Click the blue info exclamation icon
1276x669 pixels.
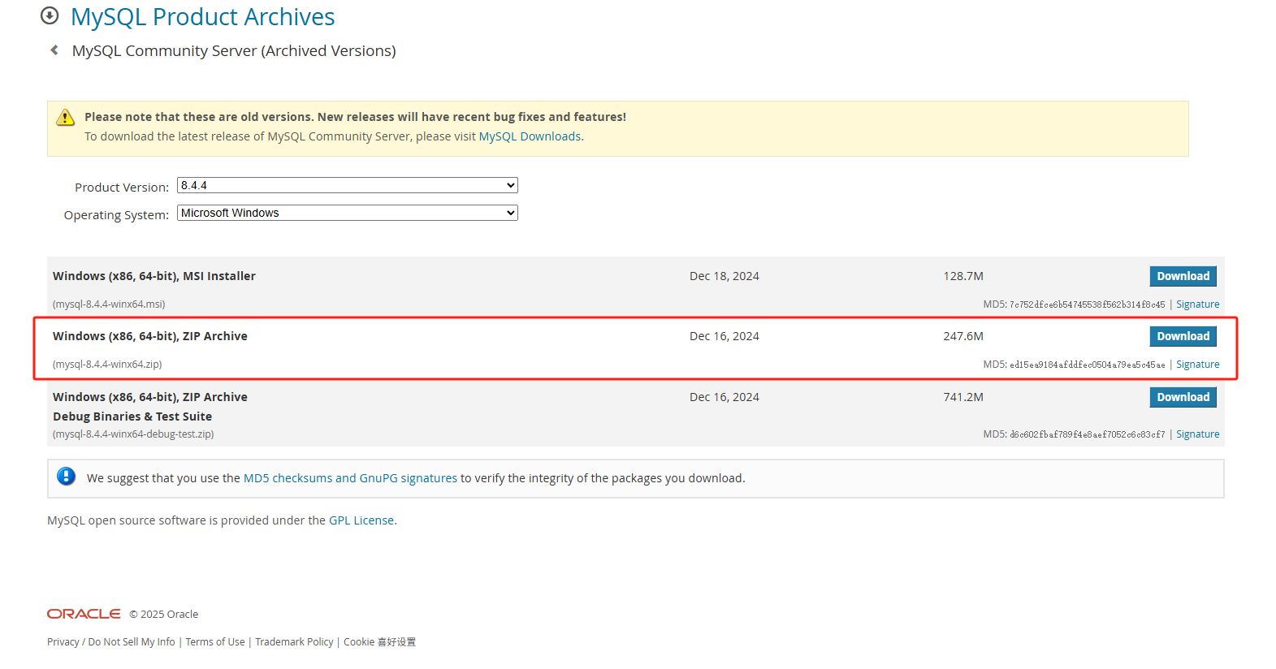click(67, 477)
